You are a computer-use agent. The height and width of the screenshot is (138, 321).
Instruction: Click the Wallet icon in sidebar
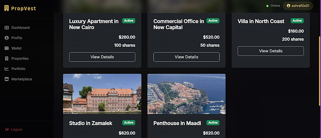point(6,48)
